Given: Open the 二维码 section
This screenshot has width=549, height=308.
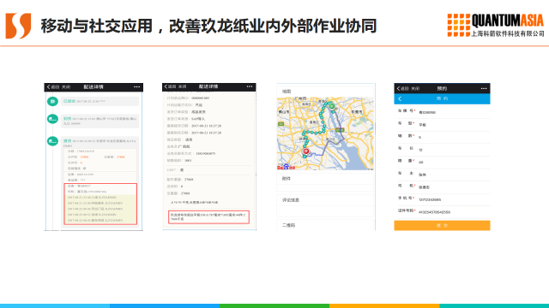Looking at the screenshot, I should point(326,225).
